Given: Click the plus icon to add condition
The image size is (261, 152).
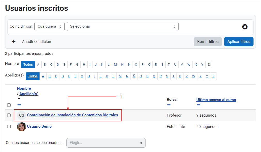Looking at the screenshot, I should point(14,41).
